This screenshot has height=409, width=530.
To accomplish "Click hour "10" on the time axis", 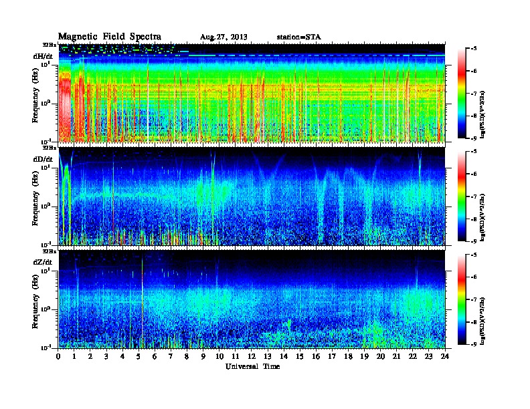I will click(x=219, y=357).
